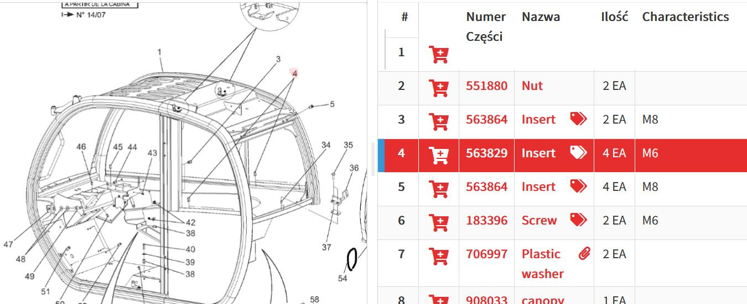Screen dimensions: 747x304
Task: Click callout 36 on the diagram
Action: 354,168
